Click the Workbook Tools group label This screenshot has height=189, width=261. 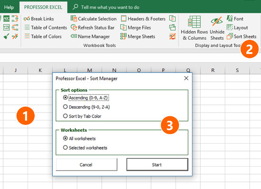(x=100, y=45)
